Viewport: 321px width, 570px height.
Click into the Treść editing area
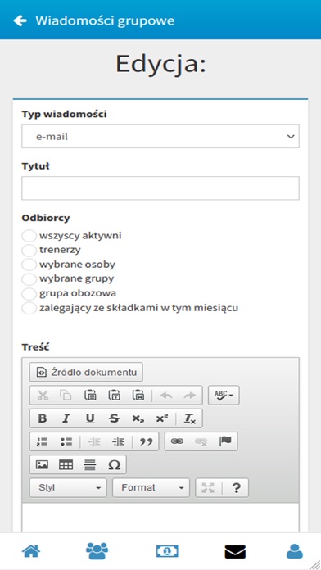click(160, 517)
